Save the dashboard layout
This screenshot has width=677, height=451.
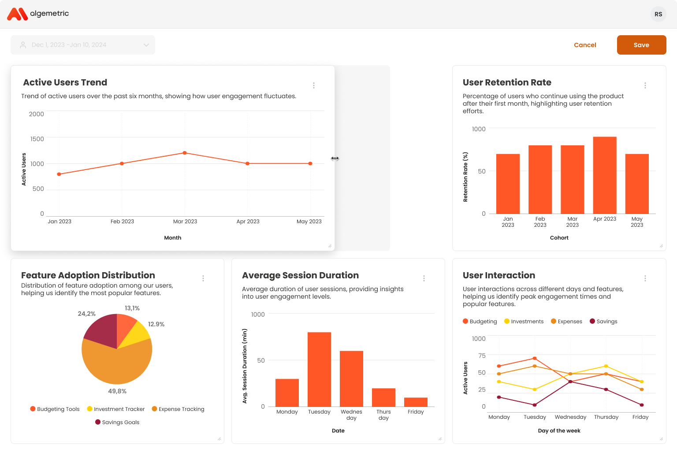coord(641,45)
